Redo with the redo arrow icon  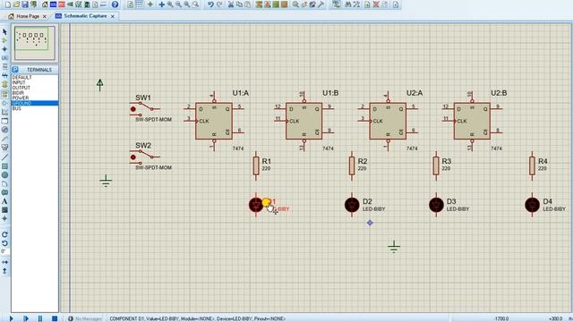click(x=219, y=4)
